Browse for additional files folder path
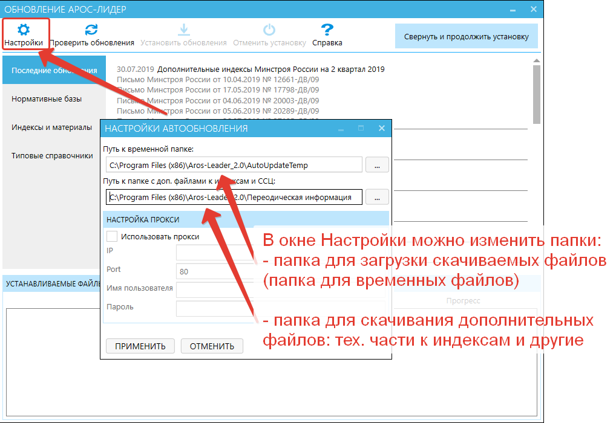 (377, 197)
